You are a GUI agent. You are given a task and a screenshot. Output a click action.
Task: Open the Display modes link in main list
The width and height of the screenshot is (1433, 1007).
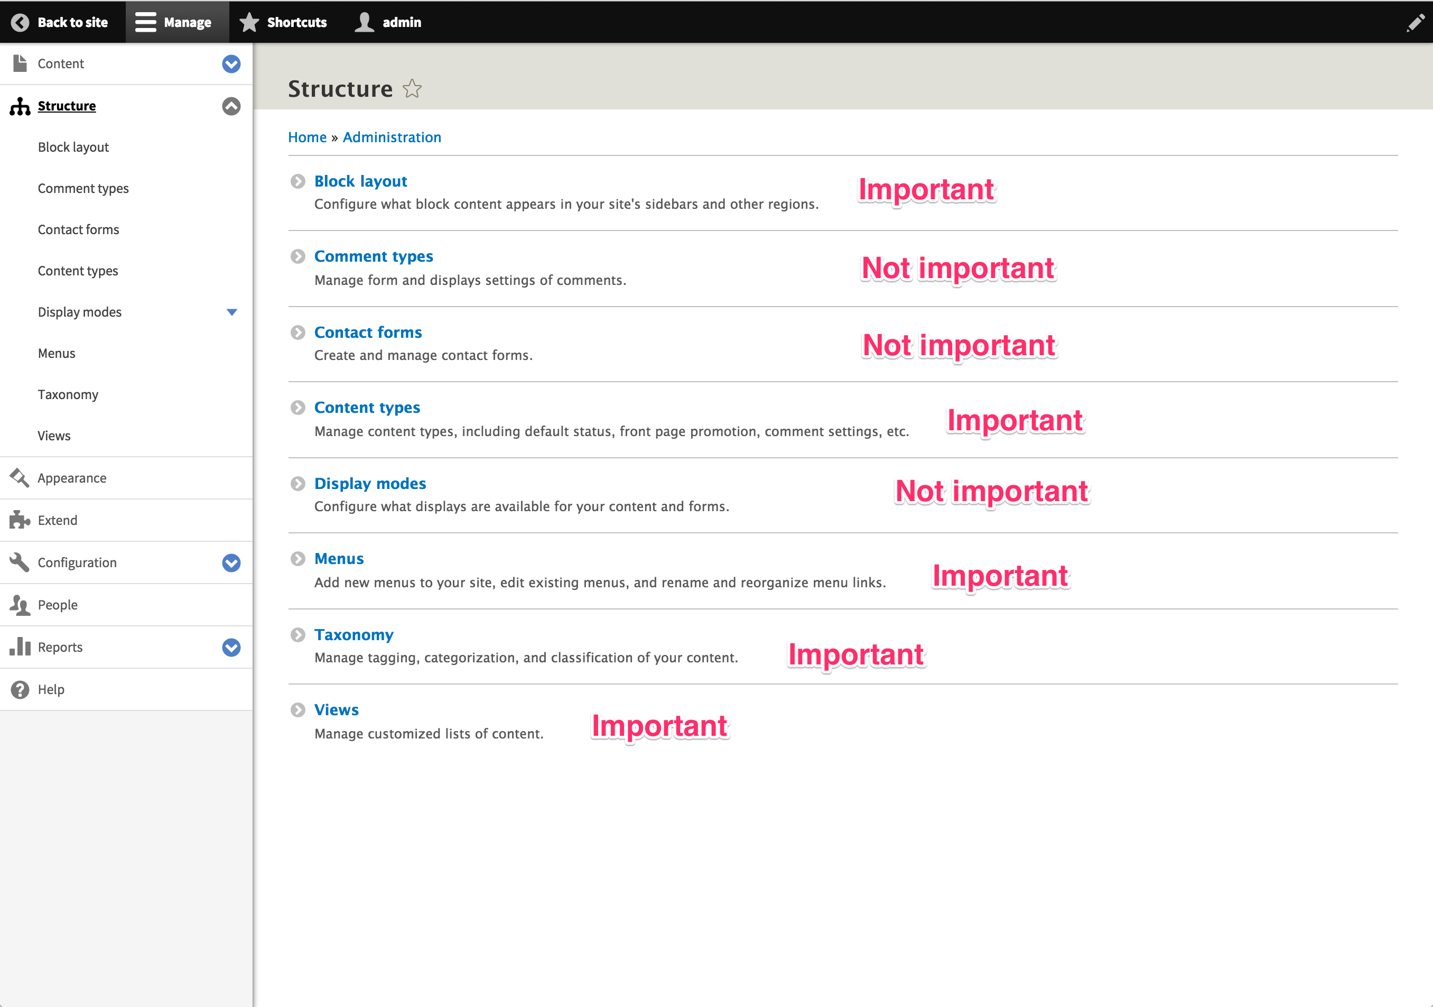[370, 484]
